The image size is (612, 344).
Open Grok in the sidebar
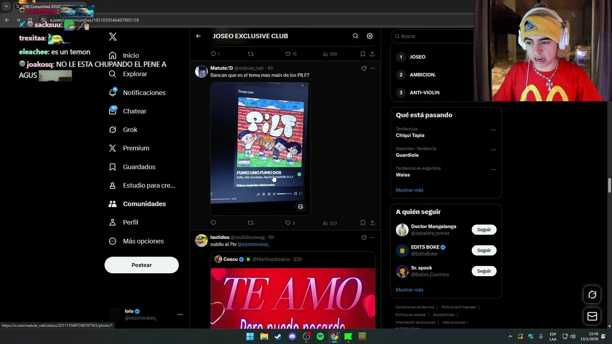[123, 129]
